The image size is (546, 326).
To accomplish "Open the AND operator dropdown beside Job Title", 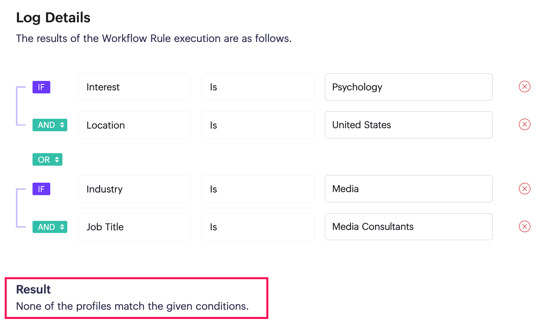I will pyautogui.click(x=50, y=227).
